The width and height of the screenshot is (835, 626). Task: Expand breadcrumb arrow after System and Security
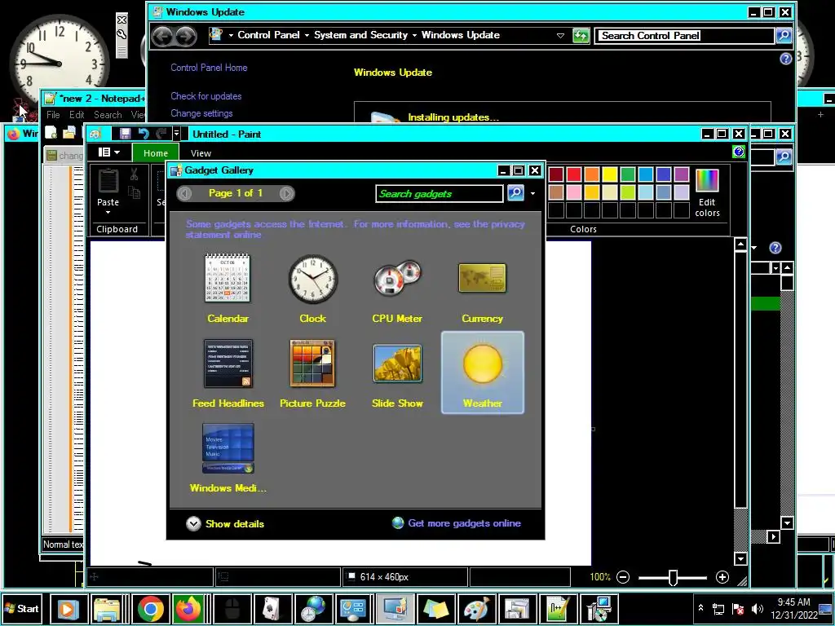pos(414,36)
